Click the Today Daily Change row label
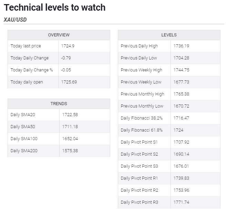 pyautogui.click(x=30, y=58)
